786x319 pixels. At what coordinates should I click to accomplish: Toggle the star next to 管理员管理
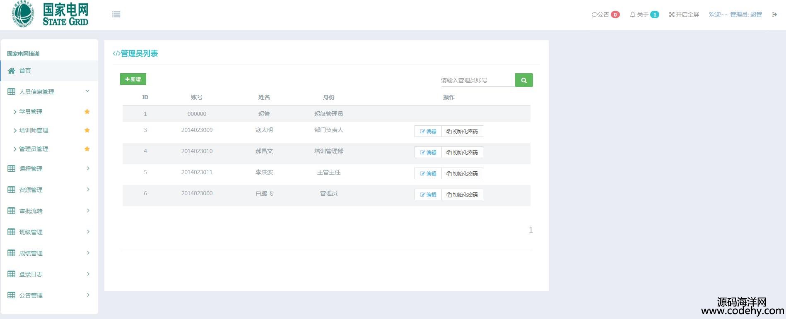(87, 149)
